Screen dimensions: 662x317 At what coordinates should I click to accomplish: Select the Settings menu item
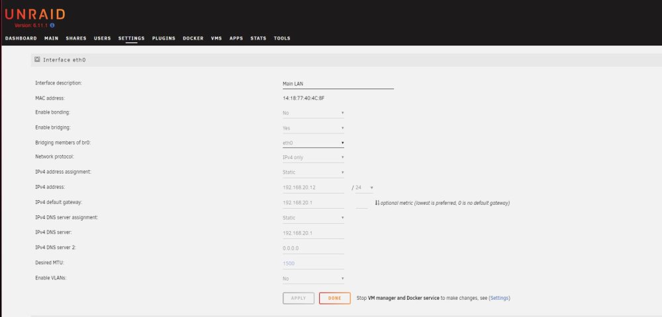coord(131,38)
